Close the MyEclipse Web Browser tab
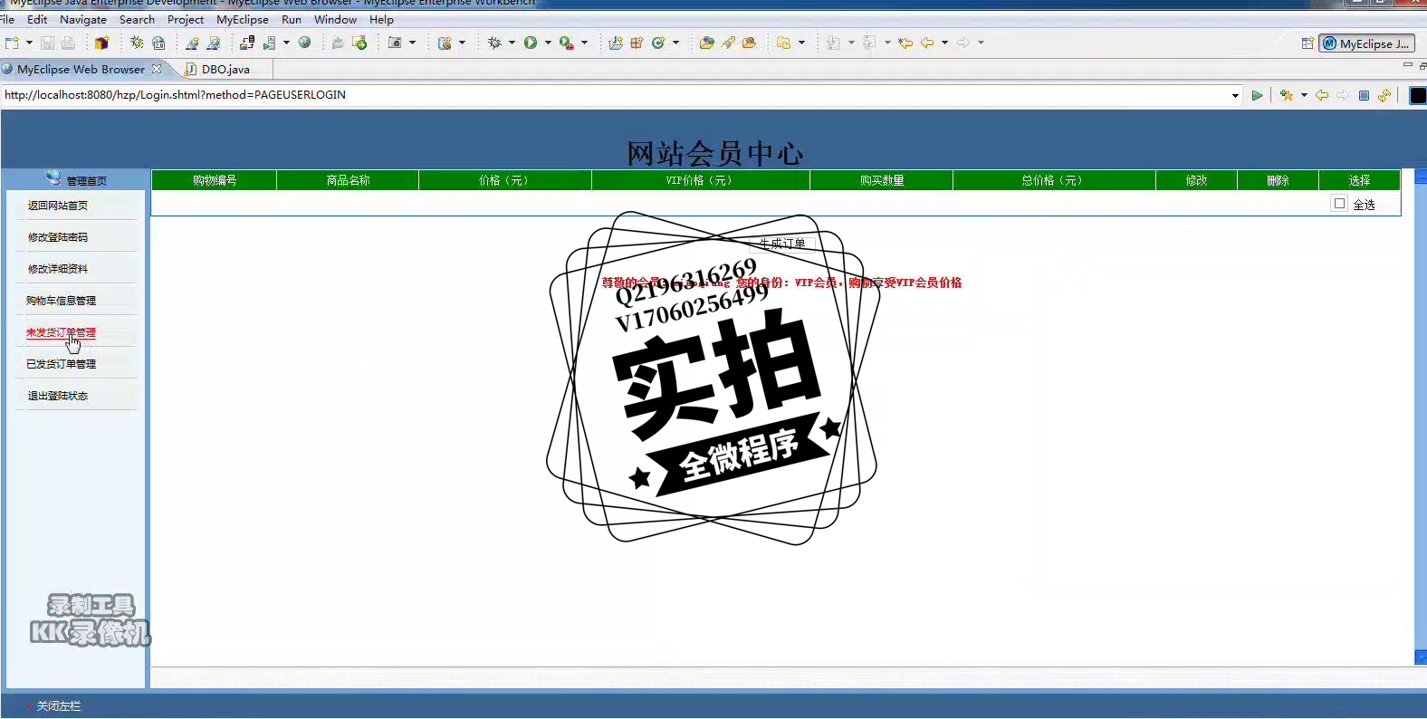Viewport: 1427px width, 719px height. tap(157, 69)
